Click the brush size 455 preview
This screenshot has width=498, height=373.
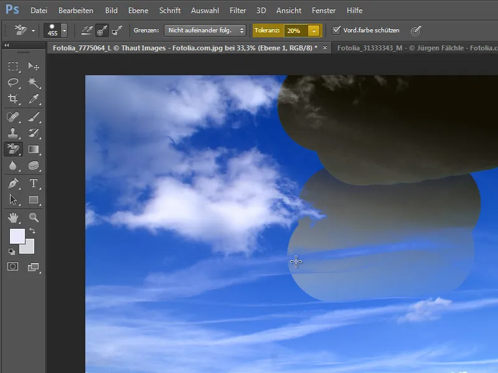pos(52,30)
